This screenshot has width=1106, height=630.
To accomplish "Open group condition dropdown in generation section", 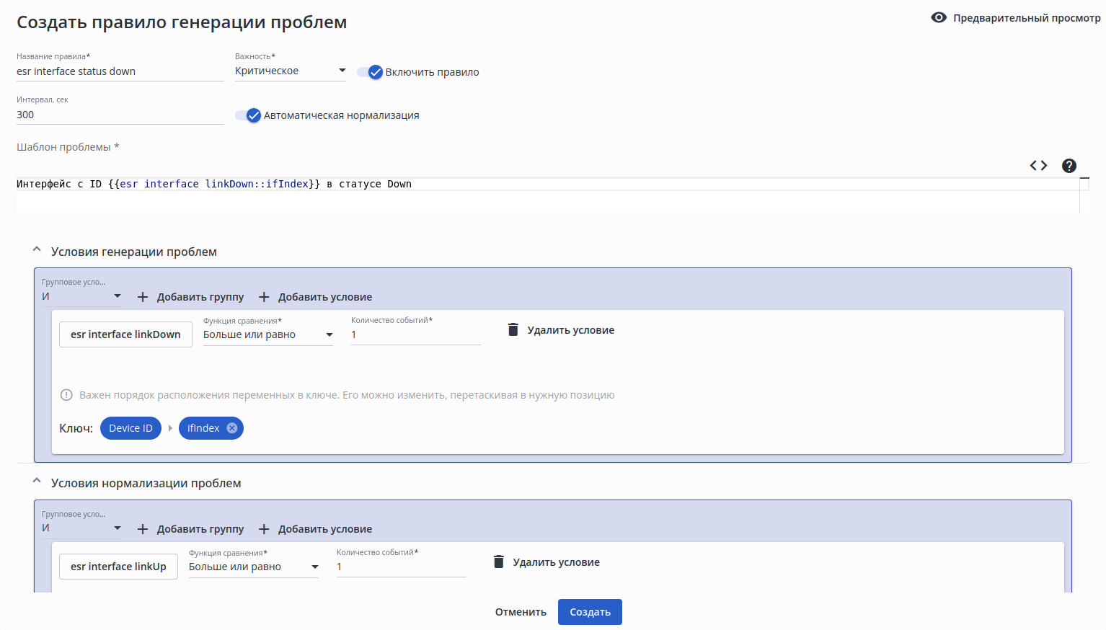I will coord(81,296).
